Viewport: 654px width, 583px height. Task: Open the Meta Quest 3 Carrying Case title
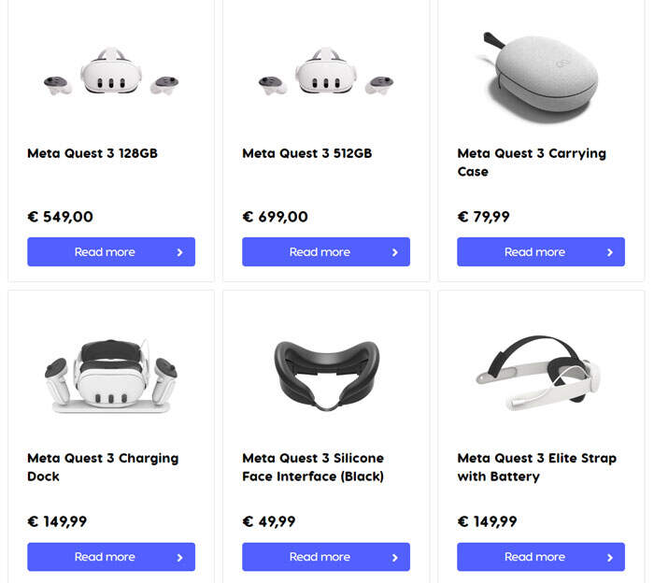coord(532,163)
